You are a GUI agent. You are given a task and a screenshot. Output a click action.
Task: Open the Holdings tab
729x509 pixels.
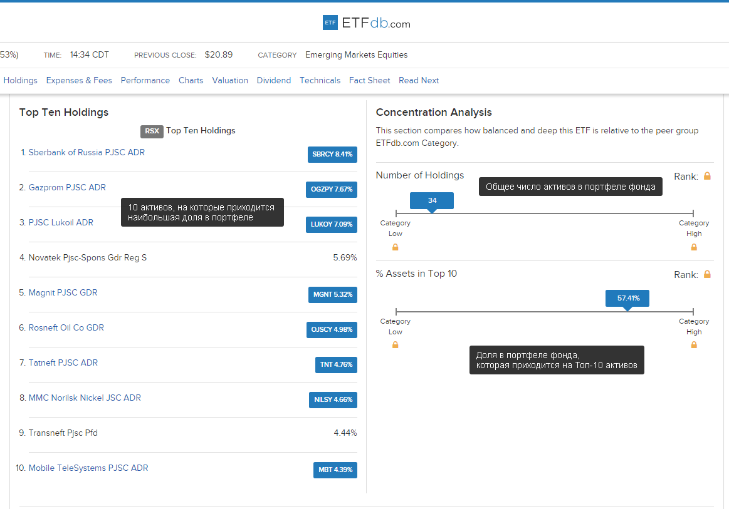tap(21, 80)
